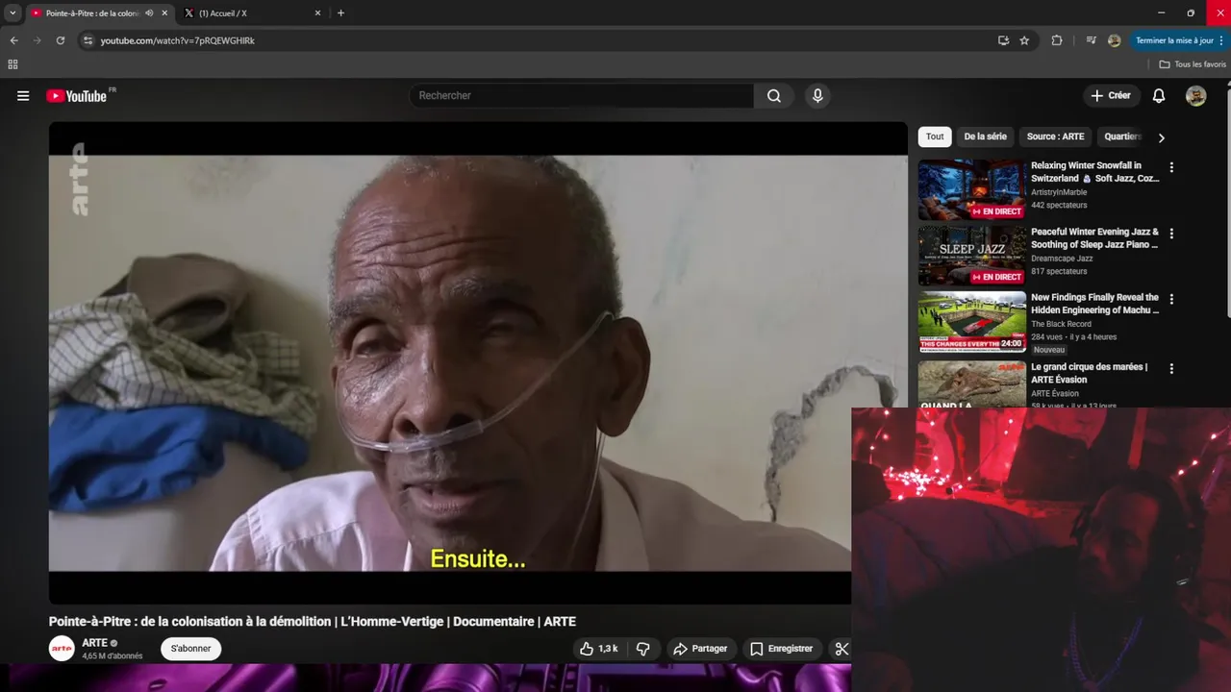Switch to the Accueil / X tab

tap(250, 13)
